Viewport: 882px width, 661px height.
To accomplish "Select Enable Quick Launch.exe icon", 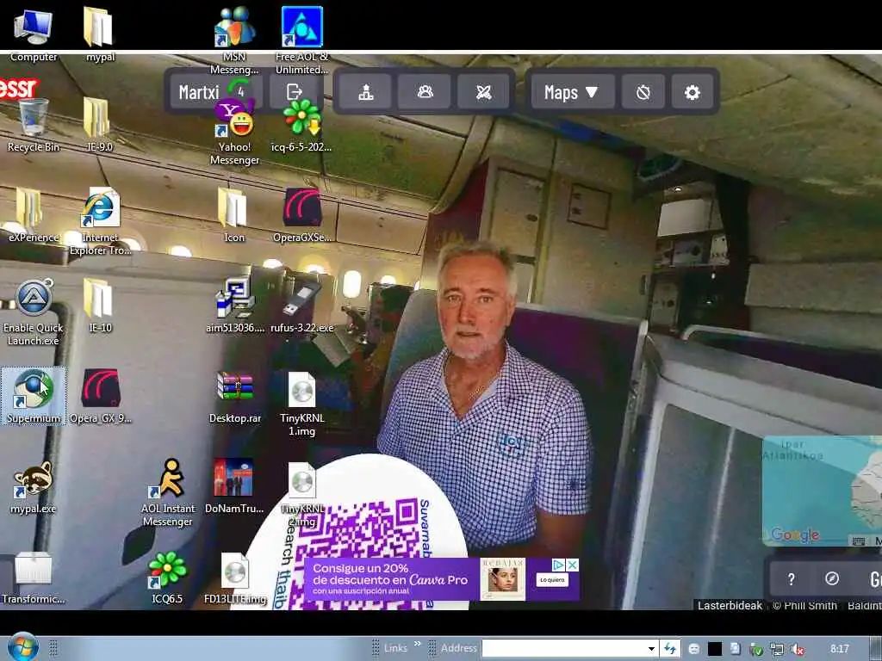I will click(34, 312).
